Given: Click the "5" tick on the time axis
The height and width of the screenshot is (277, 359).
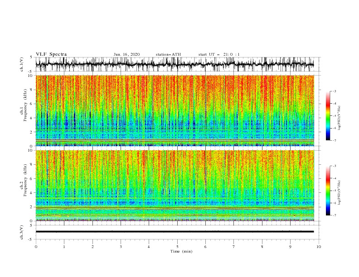Looking at the screenshot, I should [177, 247].
